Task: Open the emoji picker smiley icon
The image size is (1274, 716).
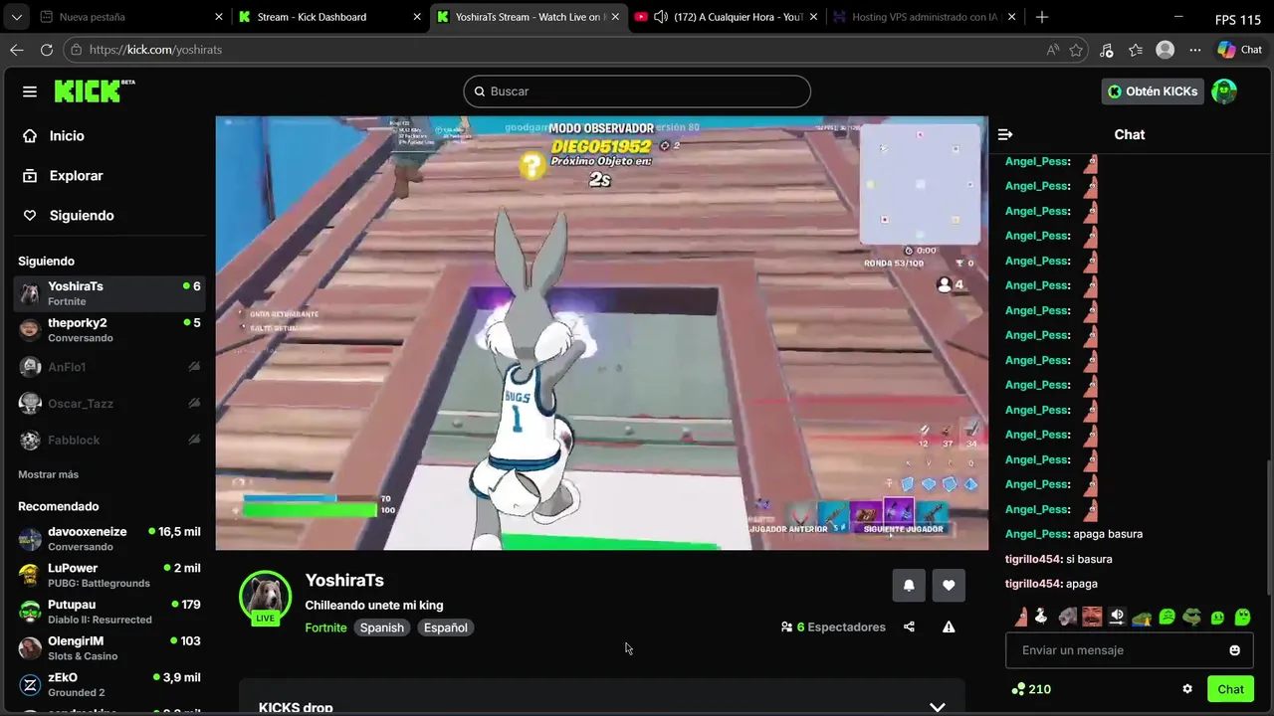Action: pos(1235,650)
